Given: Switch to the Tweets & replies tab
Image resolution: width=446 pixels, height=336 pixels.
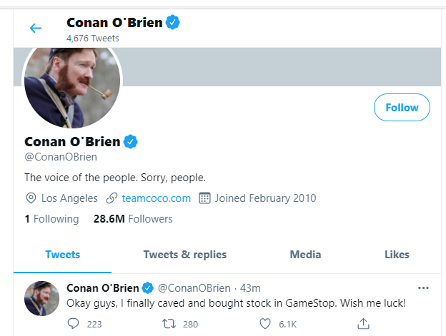Looking at the screenshot, I should (185, 255).
